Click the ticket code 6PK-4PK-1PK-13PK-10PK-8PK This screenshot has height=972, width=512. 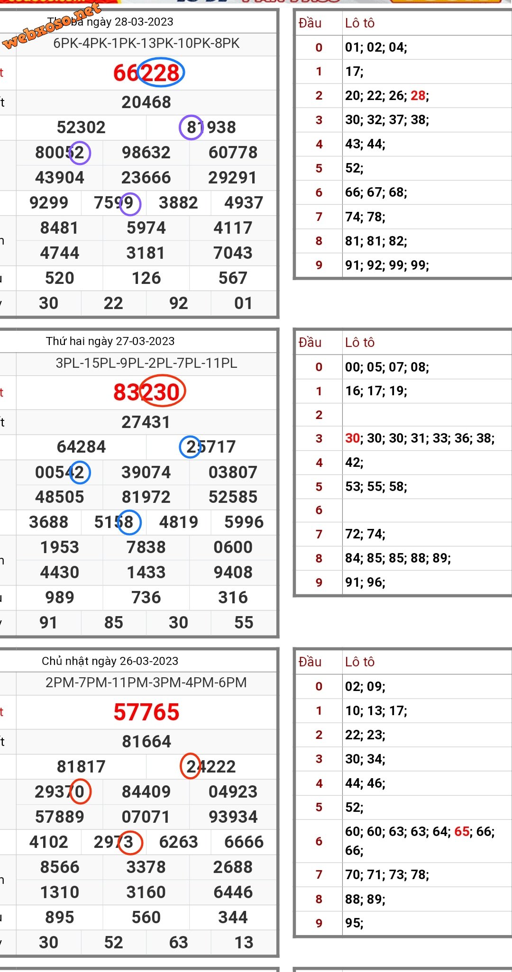click(146, 44)
